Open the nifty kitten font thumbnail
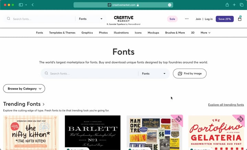This screenshot has height=150, width=247. tap(31, 133)
